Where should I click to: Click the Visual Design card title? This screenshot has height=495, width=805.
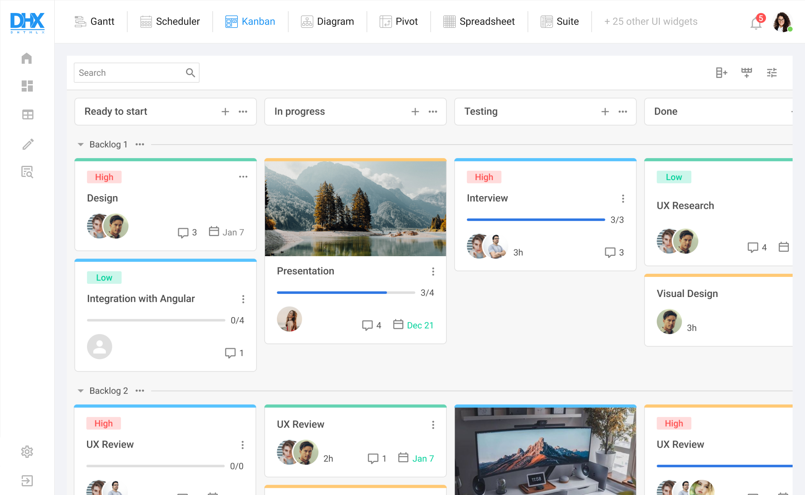pyautogui.click(x=687, y=294)
